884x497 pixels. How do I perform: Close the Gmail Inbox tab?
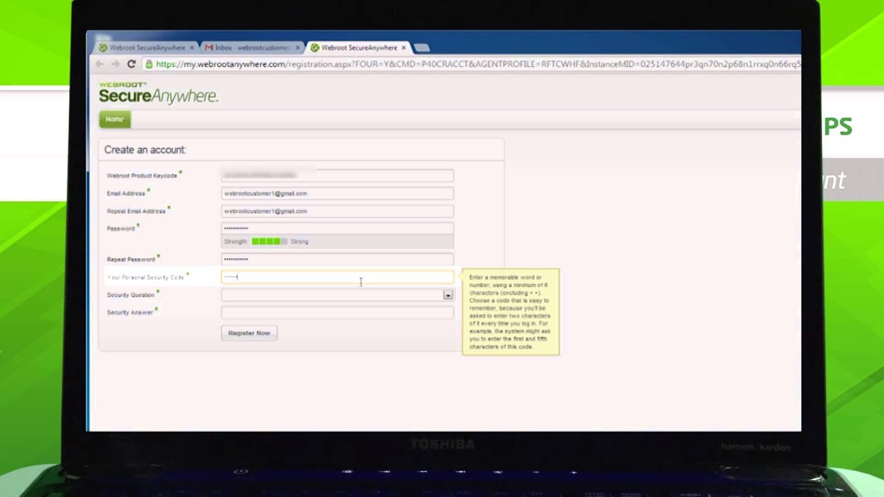(x=298, y=48)
